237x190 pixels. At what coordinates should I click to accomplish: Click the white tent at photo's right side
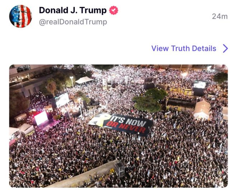202,110
